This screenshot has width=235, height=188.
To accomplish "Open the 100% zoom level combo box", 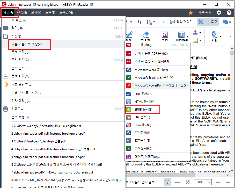I will (x=203, y=182).
